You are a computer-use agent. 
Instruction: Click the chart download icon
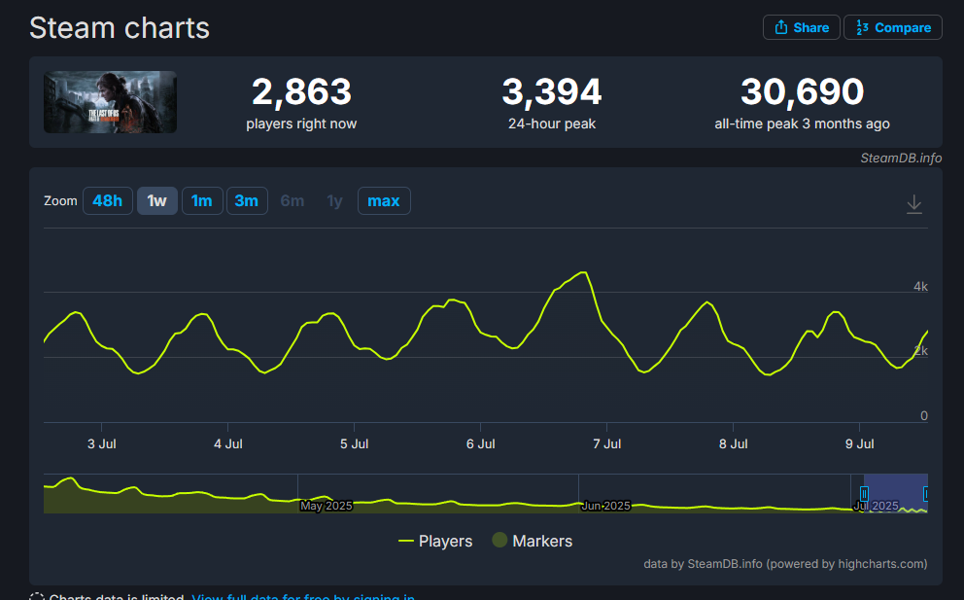pyautogui.click(x=914, y=203)
